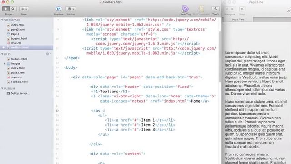Collapse the FILES section
This screenshot has width=291, height=164.
(x=2, y=54)
